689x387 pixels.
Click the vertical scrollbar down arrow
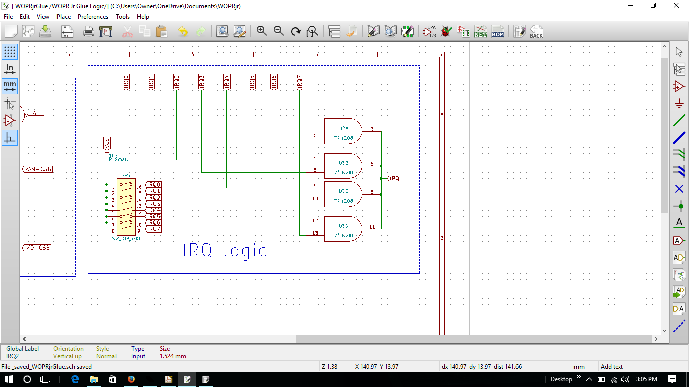664,330
